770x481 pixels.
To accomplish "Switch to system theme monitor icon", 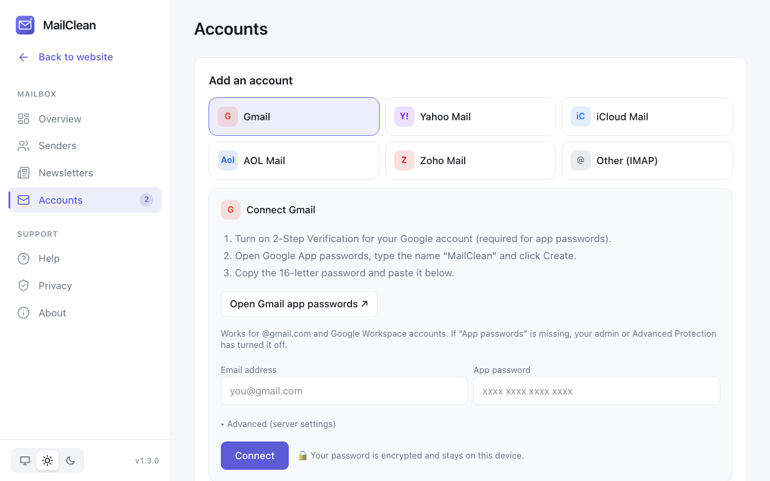I will pyautogui.click(x=25, y=461).
